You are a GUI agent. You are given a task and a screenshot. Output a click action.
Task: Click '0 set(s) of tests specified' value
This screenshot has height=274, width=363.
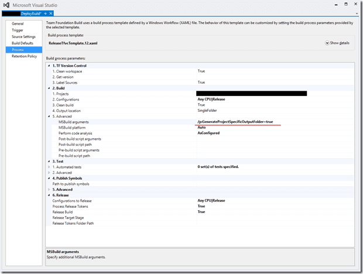click(x=218, y=167)
